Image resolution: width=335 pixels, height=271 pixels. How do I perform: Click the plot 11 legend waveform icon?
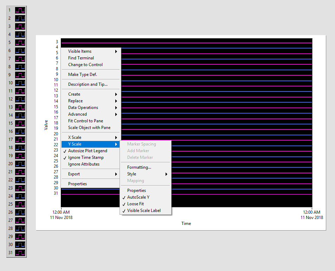20,91
